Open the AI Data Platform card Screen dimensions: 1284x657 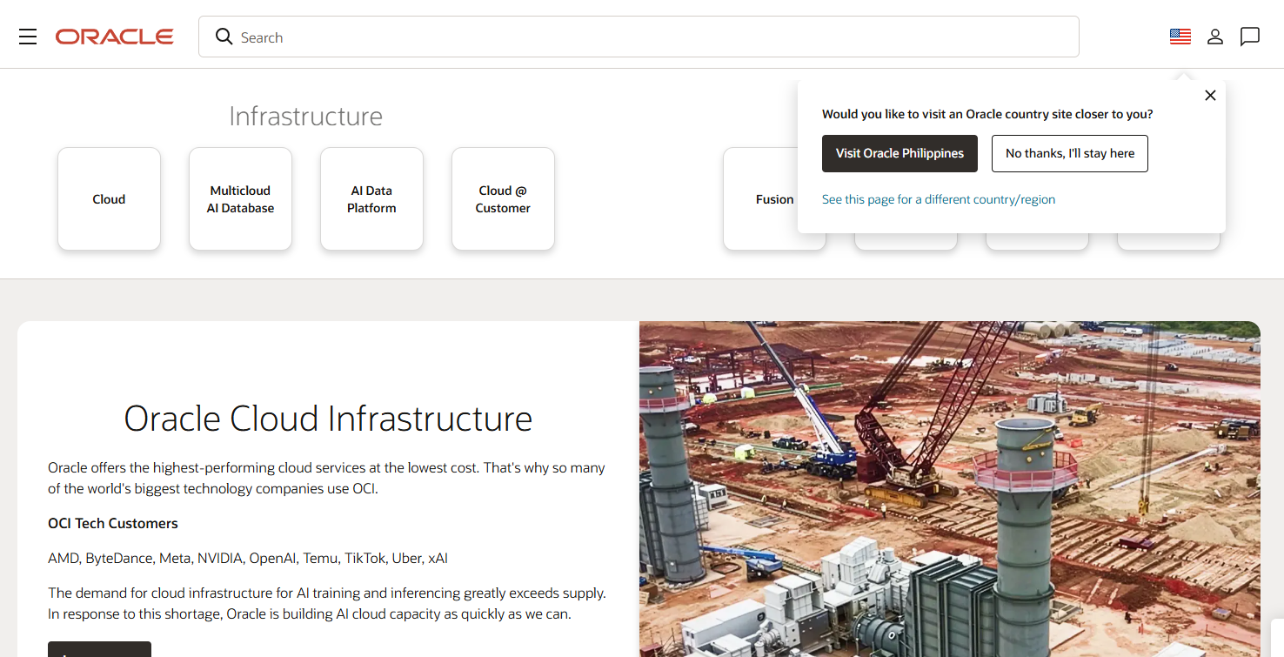coord(371,199)
